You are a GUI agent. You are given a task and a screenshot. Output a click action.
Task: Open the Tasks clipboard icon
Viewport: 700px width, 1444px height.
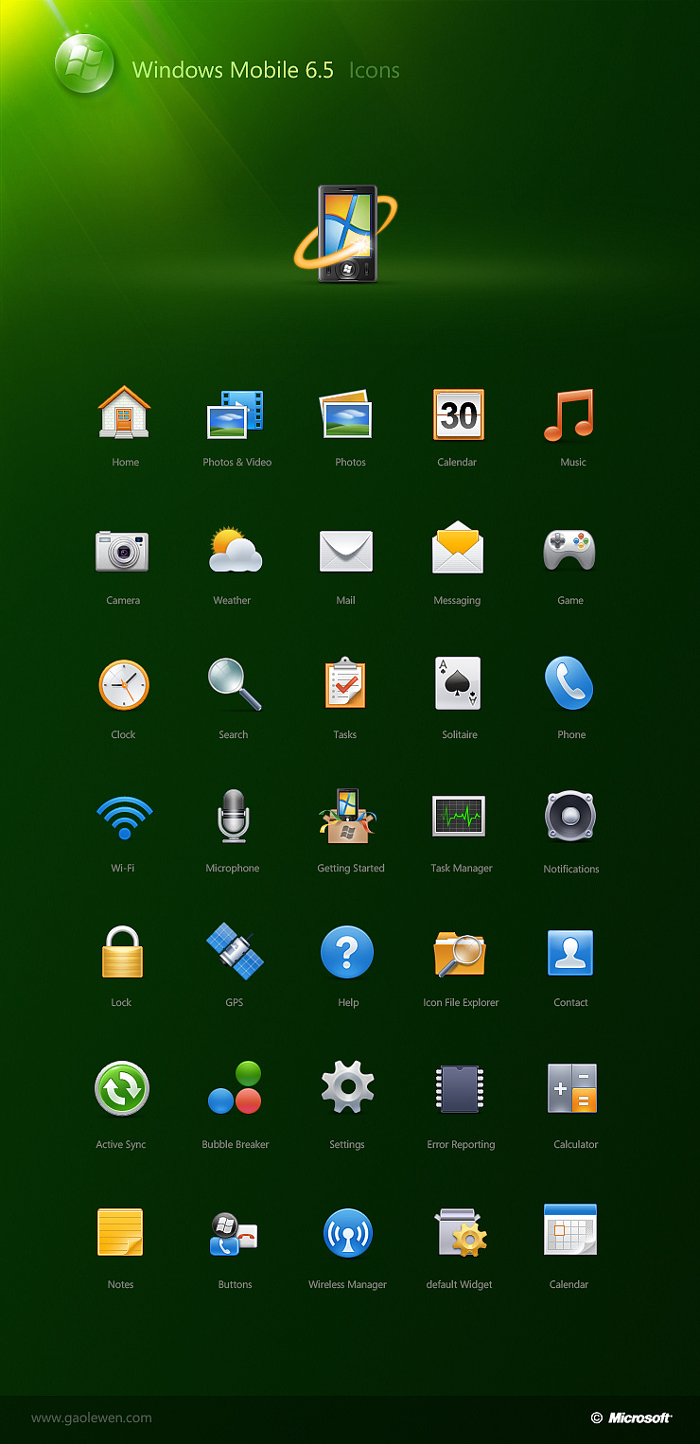[x=345, y=683]
